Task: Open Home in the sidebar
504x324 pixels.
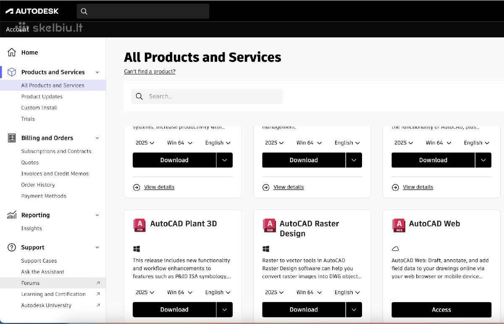Action: pyautogui.click(x=30, y=53)
